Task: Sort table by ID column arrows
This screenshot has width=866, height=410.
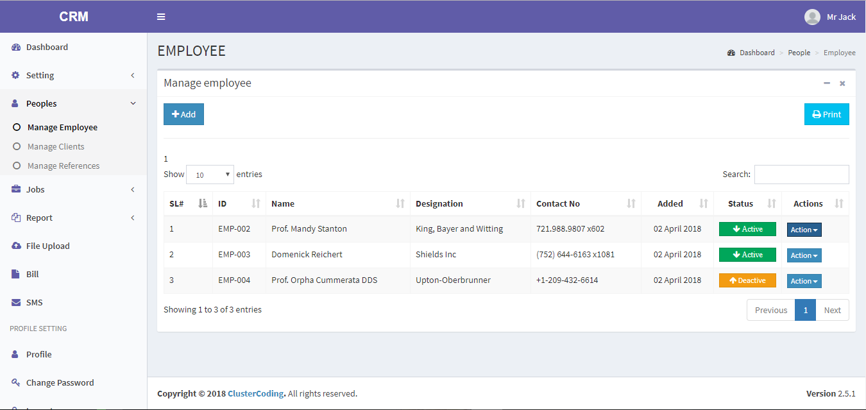Action: (256, 204)
